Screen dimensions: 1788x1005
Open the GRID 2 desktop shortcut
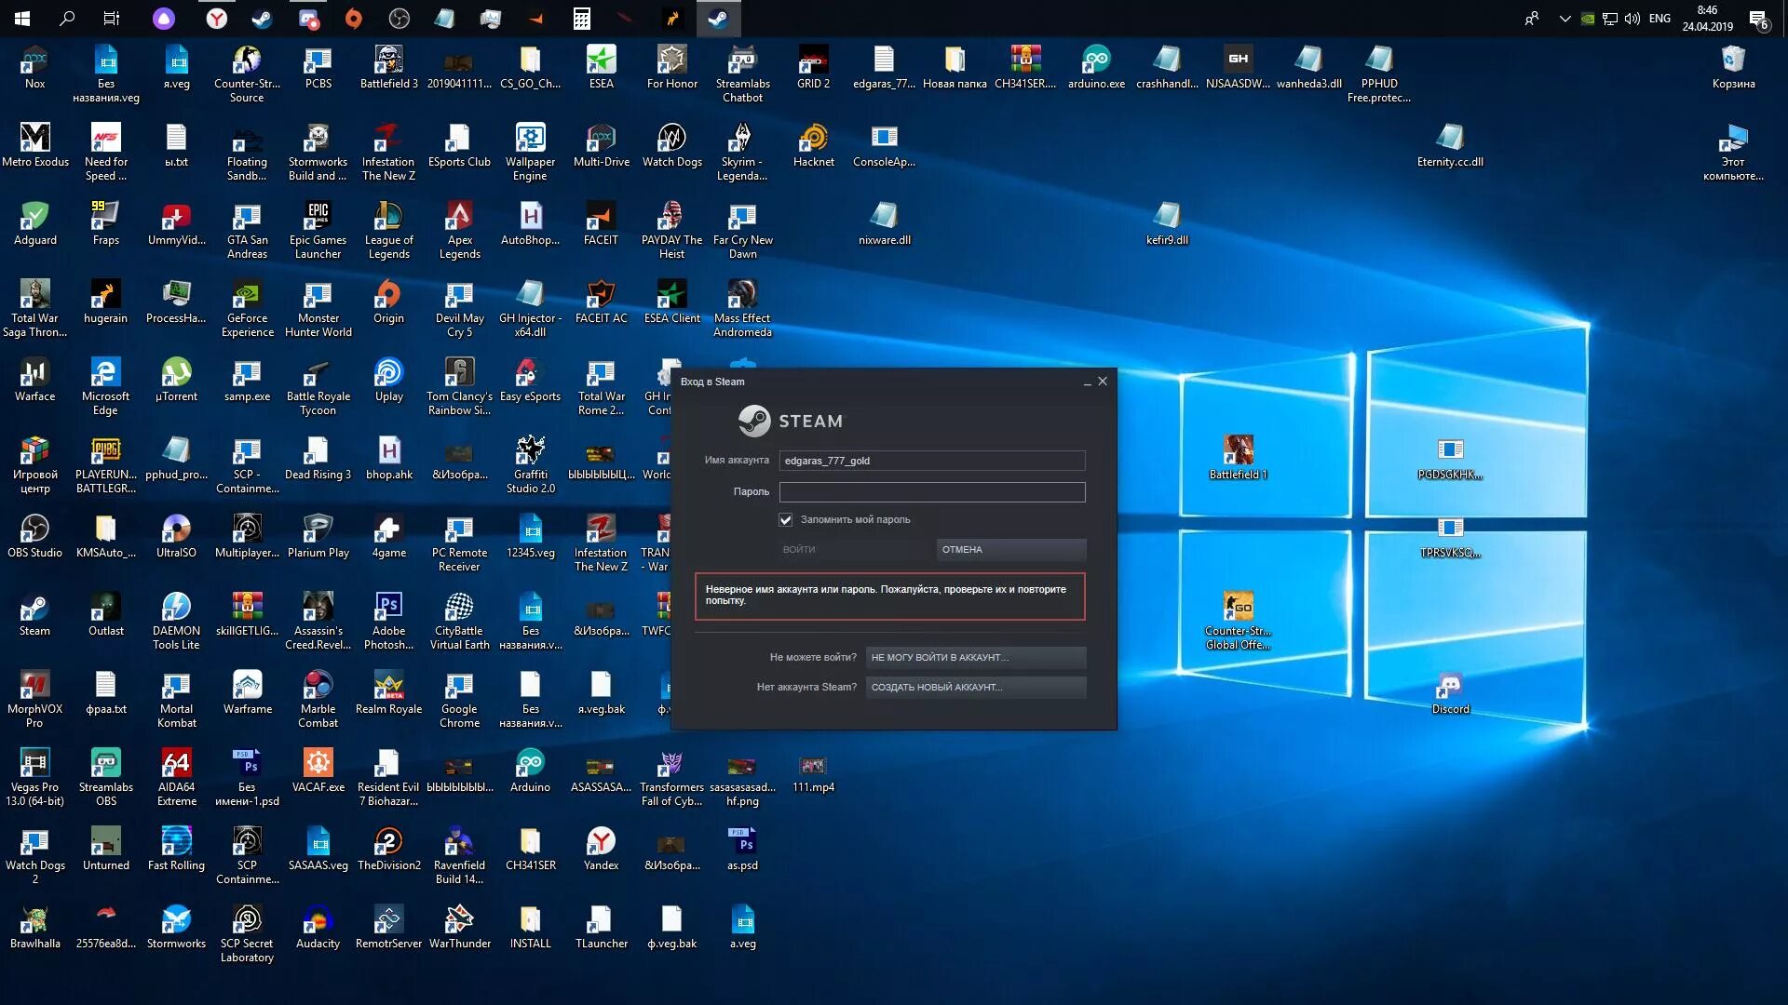(813, 67)
